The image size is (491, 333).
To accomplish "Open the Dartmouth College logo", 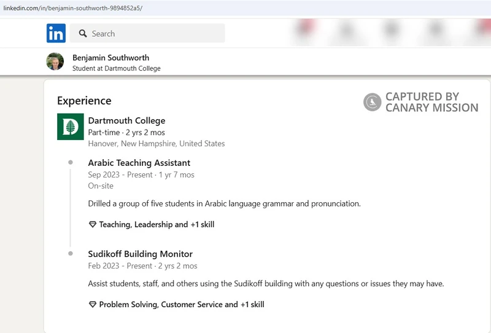I will click(x=71, y=127).
